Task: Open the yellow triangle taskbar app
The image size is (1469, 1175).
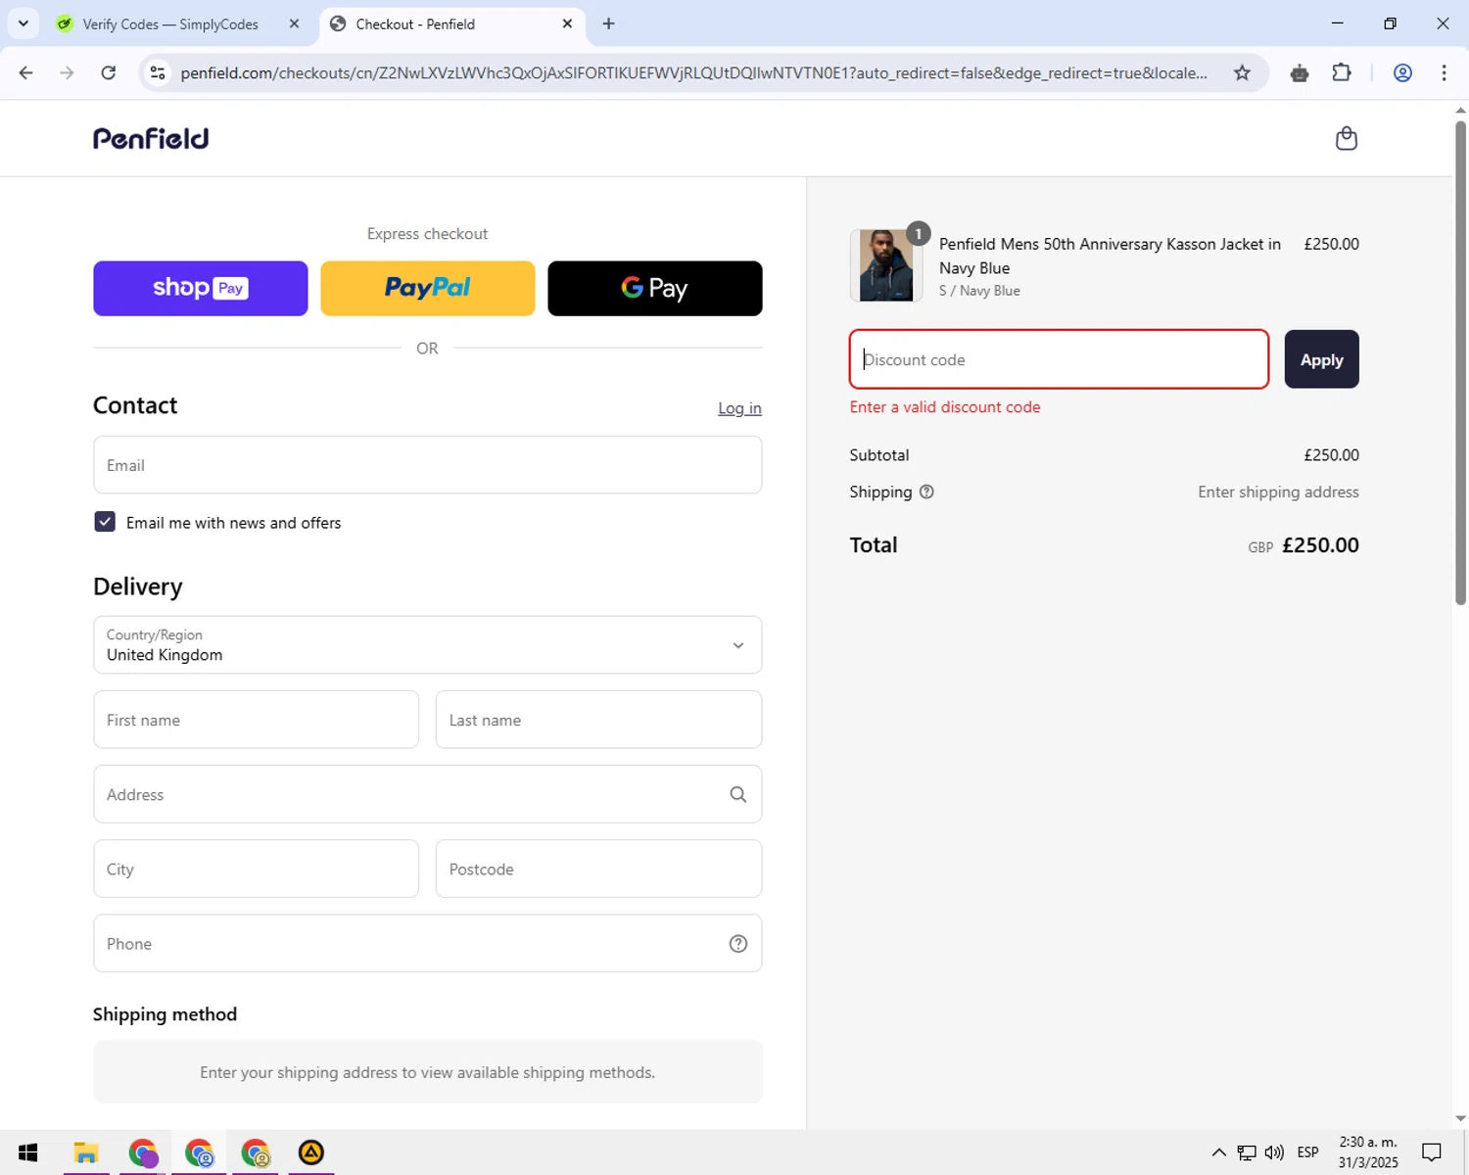Action: [x=311, y=1152]
